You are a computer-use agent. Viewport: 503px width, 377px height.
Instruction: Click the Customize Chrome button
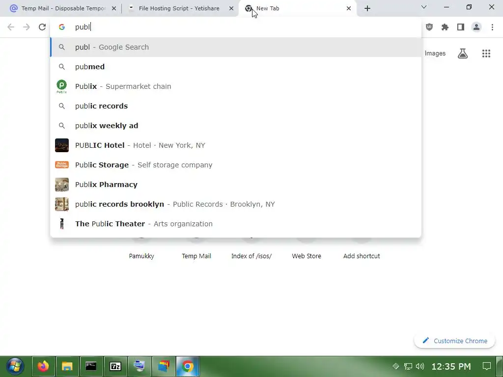coord(454,341)
